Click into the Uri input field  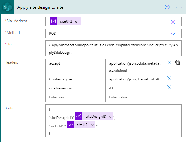(114, 48)
